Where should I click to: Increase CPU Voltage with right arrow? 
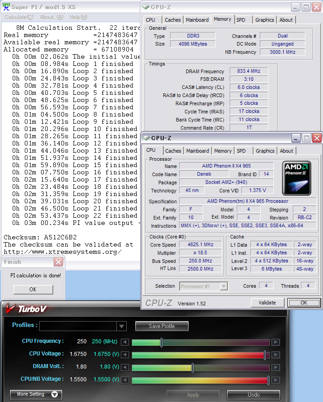pos(276,355)
